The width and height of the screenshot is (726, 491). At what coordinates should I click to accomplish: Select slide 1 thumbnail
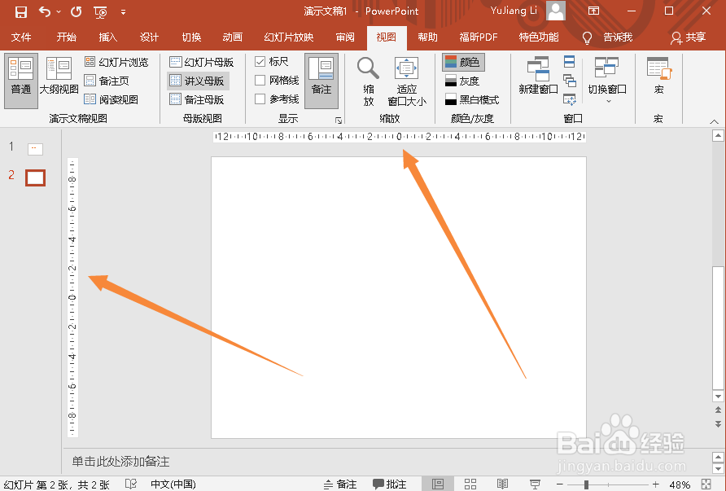pos(35,149)
